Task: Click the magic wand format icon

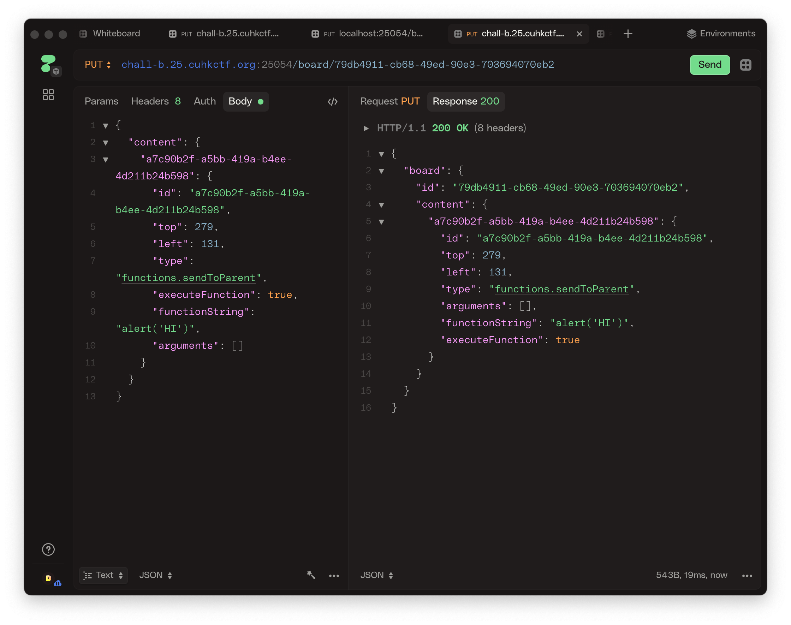Action: point(311,575)
